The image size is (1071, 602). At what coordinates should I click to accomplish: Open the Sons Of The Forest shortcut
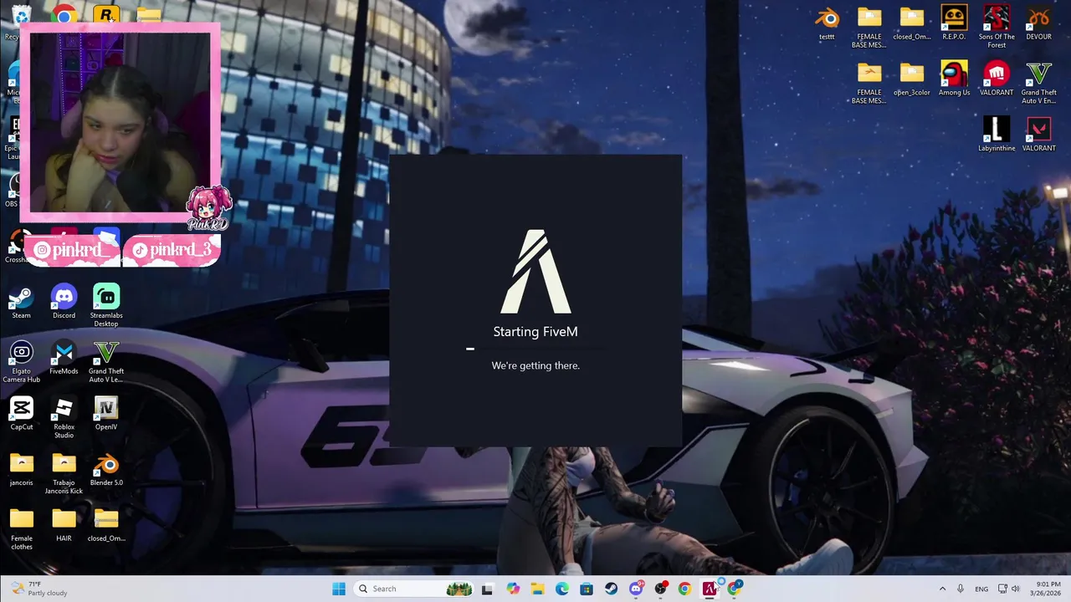997,28
